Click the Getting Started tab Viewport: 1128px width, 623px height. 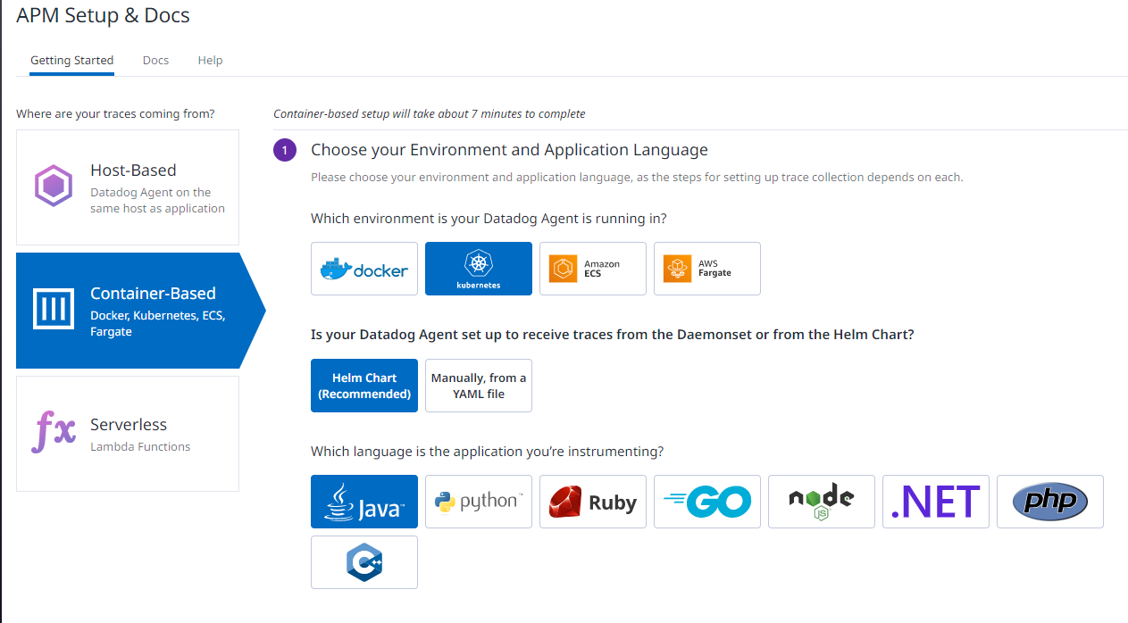[x=71, y=60]
